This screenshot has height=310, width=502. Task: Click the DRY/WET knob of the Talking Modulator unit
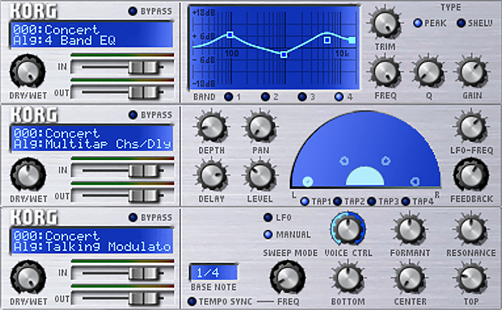(x=28, y=277)
